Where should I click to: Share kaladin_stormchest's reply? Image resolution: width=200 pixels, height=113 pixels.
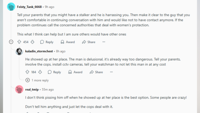pos(96,72)
